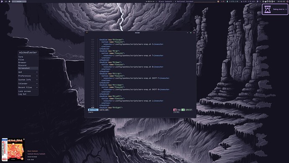Screen dimensions: 289x163
Task: Click the keybind key="W-S-Up" line
Action: (x=110, y=74)
